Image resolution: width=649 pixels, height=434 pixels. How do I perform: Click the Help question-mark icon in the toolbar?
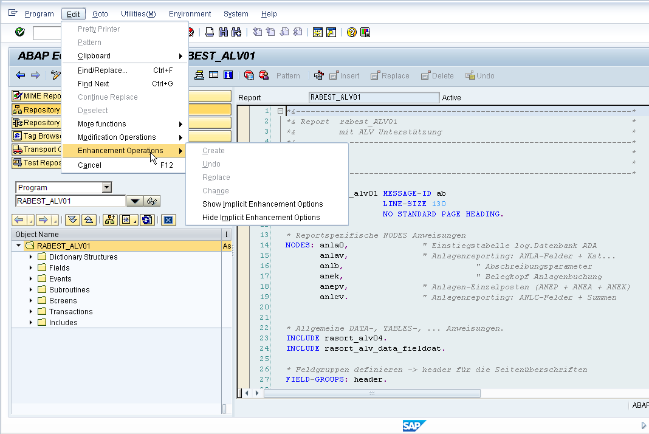351,31
